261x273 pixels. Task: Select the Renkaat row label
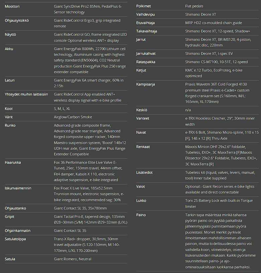[x=143, y=147]
